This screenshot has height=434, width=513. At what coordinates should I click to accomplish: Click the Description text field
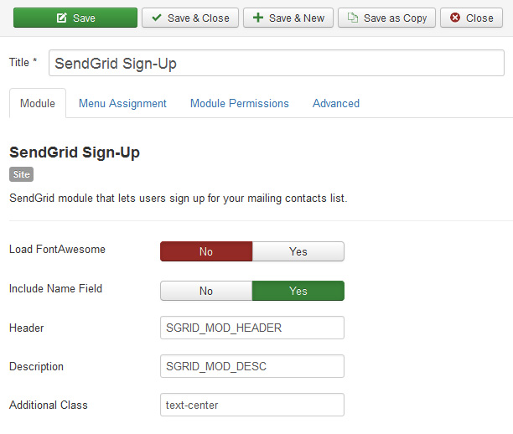tap(252, 366)
